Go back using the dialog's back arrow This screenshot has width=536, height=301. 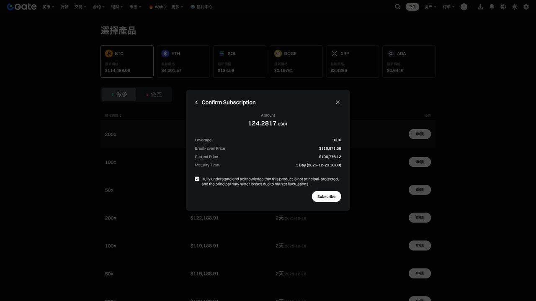(196, 102)
